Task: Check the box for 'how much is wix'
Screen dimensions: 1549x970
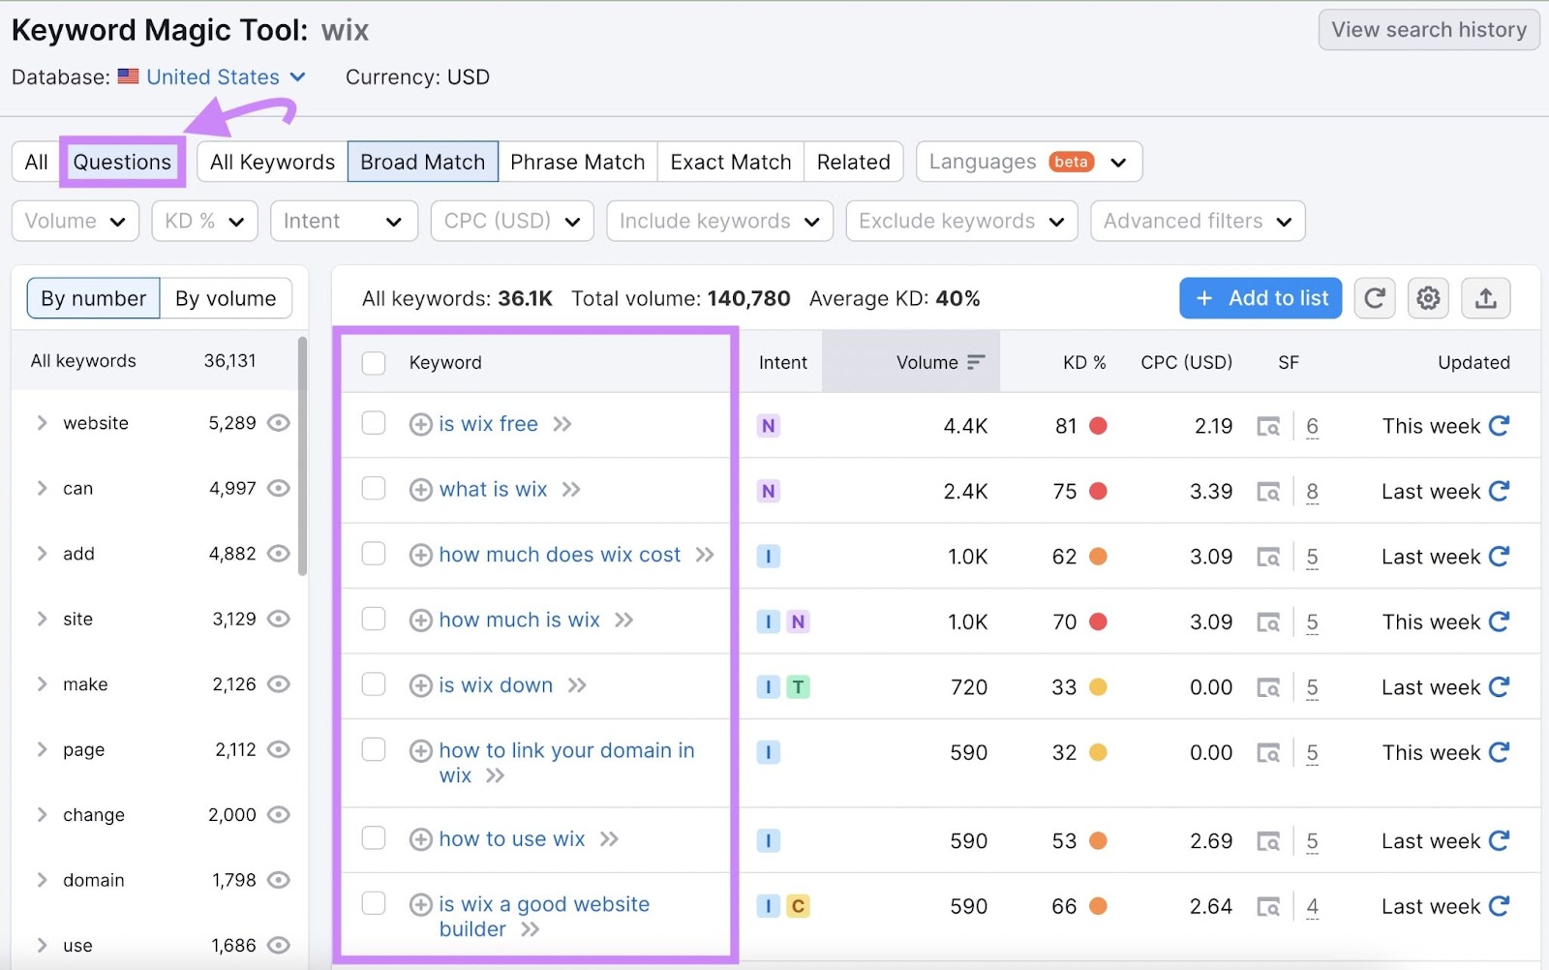Action: [x=374, y=620]
